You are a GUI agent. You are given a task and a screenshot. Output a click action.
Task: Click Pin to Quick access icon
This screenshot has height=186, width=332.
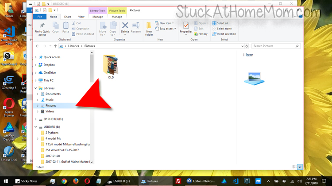click(42, 26)
